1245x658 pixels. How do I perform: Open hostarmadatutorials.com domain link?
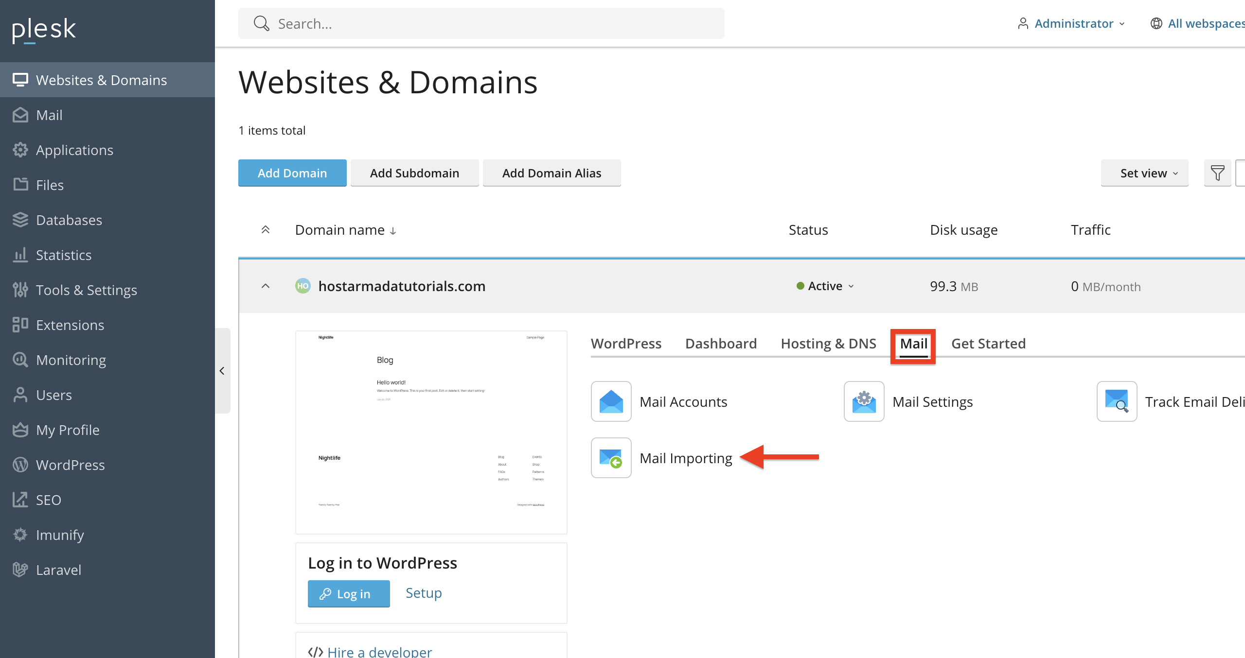[402, 286]
